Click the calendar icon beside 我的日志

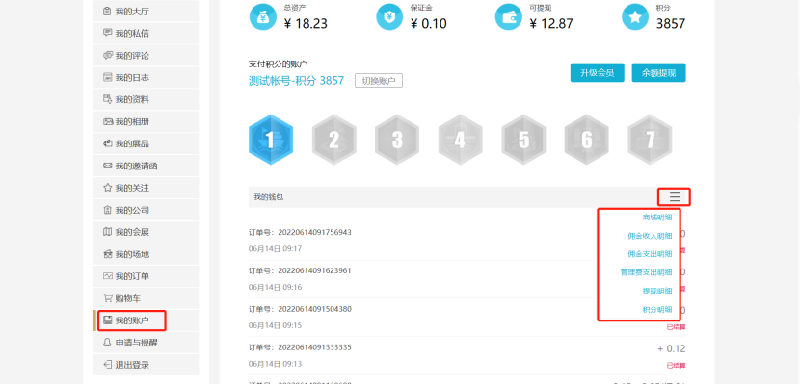(107, 77)
